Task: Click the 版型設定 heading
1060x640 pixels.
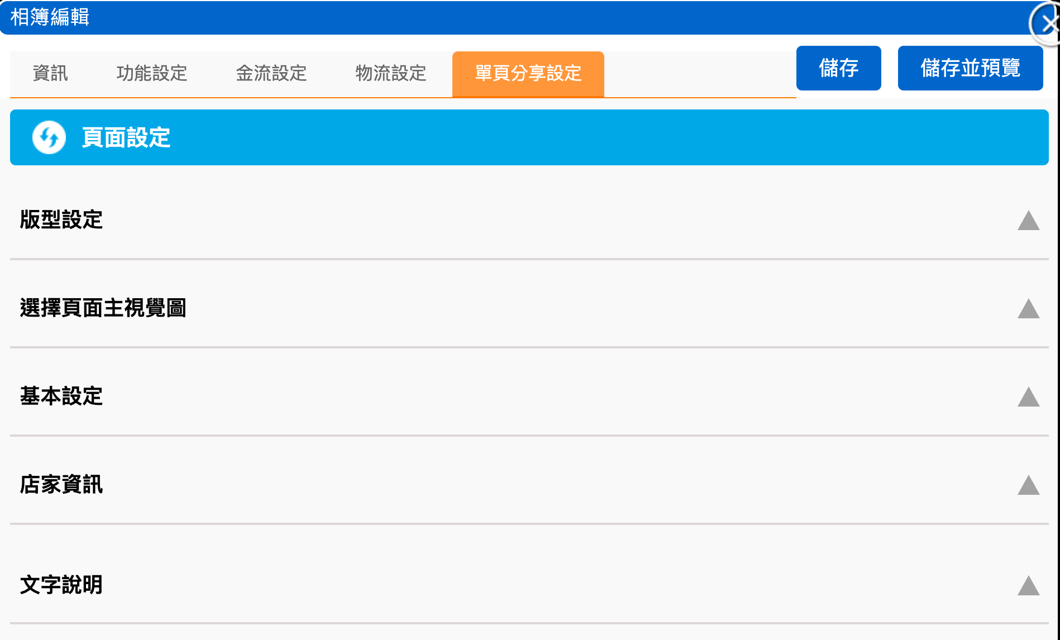Action: coord(61,219)
